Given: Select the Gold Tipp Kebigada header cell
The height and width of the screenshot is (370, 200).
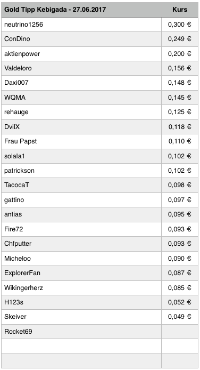Looking at the screenshot, I should 81,10.
